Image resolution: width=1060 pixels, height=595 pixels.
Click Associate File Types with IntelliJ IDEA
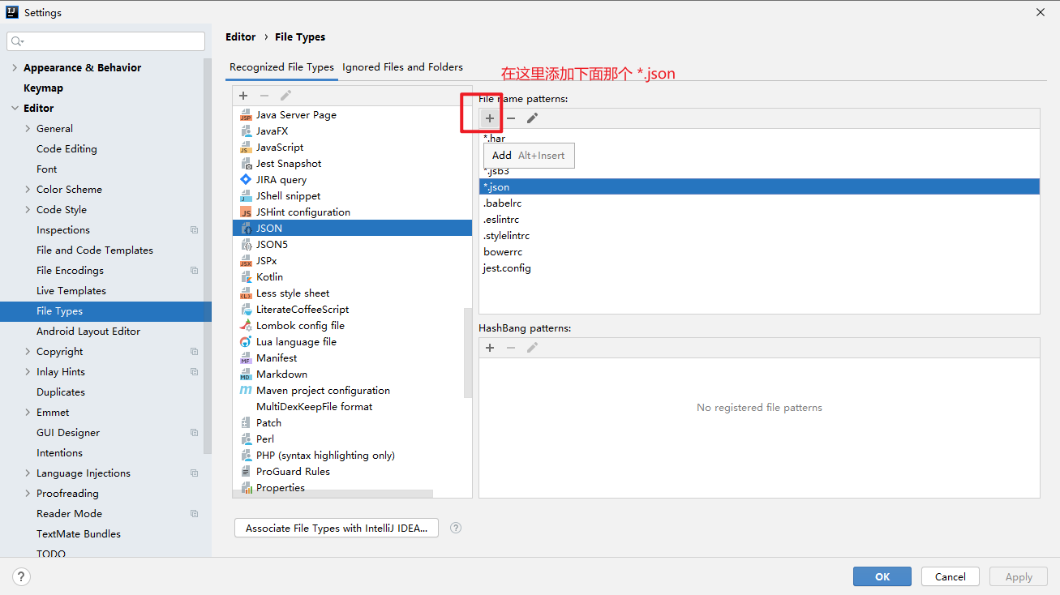coord(337,528)
